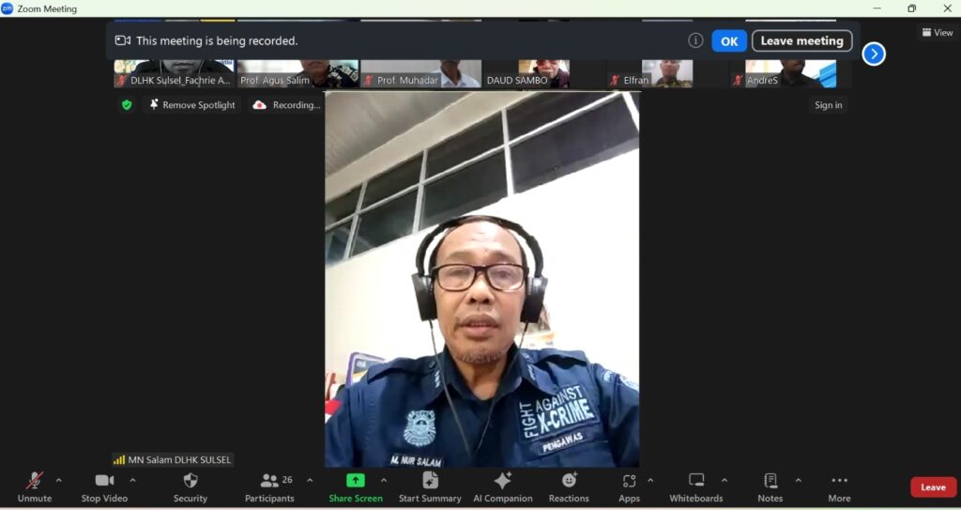The image size is (961, 510).
Task: Remove Spotlight from the speaker
Action: (191, 105)
